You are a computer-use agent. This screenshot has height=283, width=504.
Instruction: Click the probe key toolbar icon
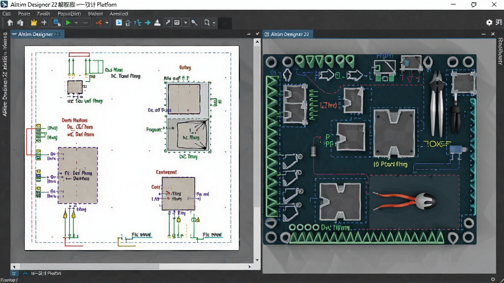[168, 23]
